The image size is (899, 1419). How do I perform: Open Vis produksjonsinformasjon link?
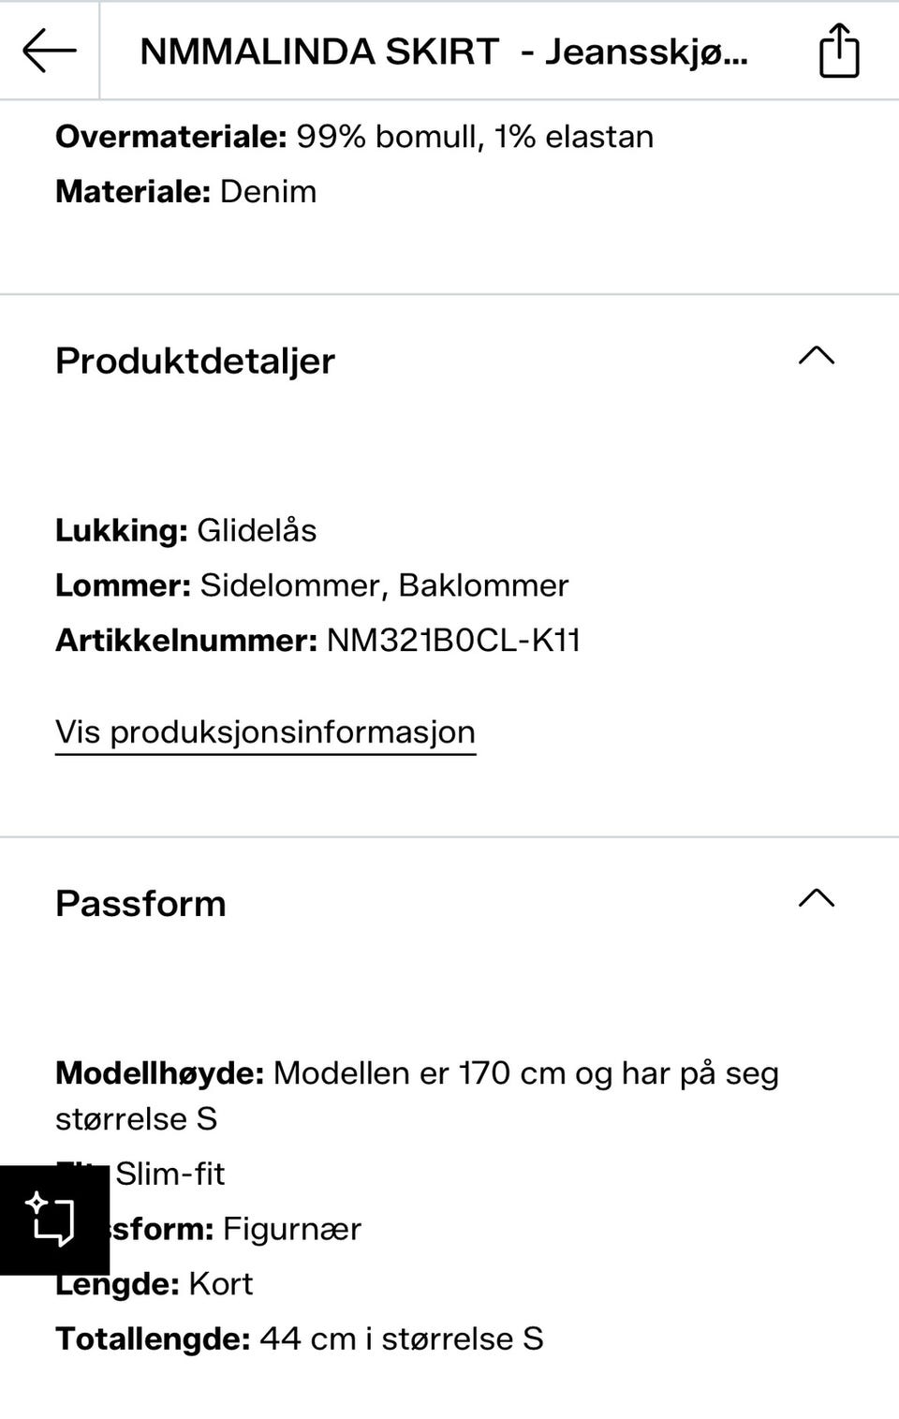[265, 732]
